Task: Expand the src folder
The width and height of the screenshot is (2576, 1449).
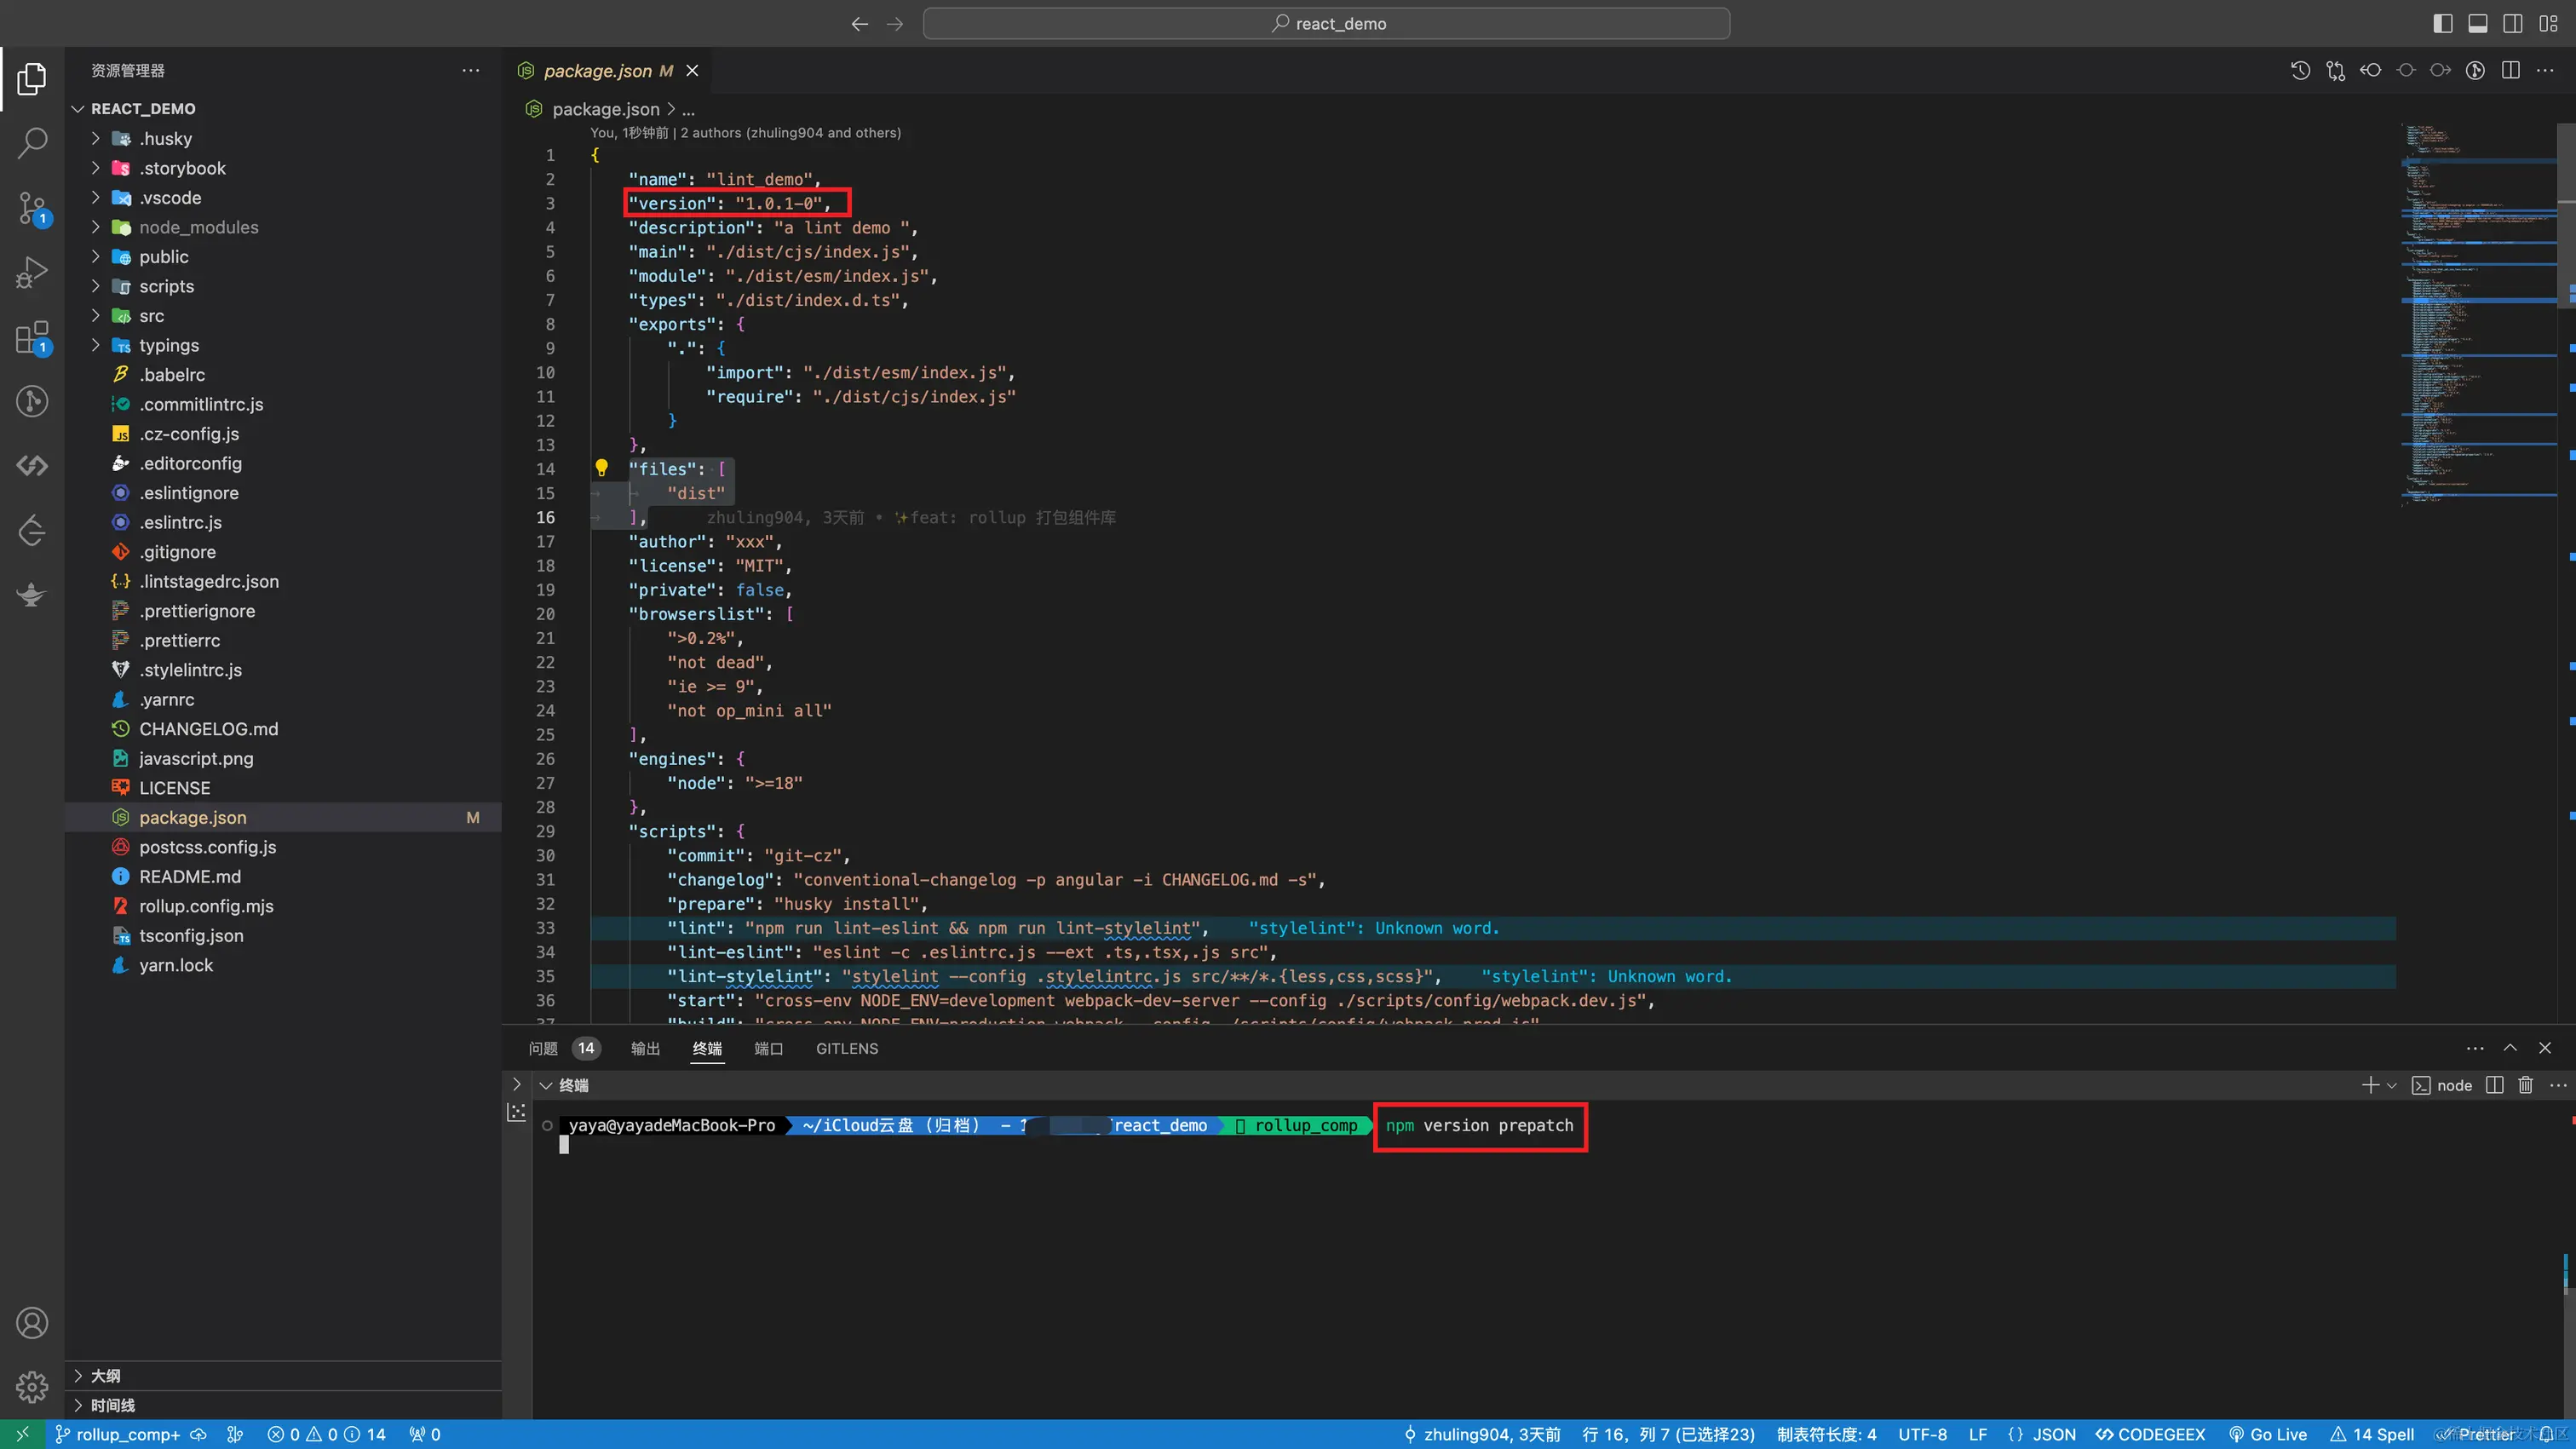Action: click(152, 316)
